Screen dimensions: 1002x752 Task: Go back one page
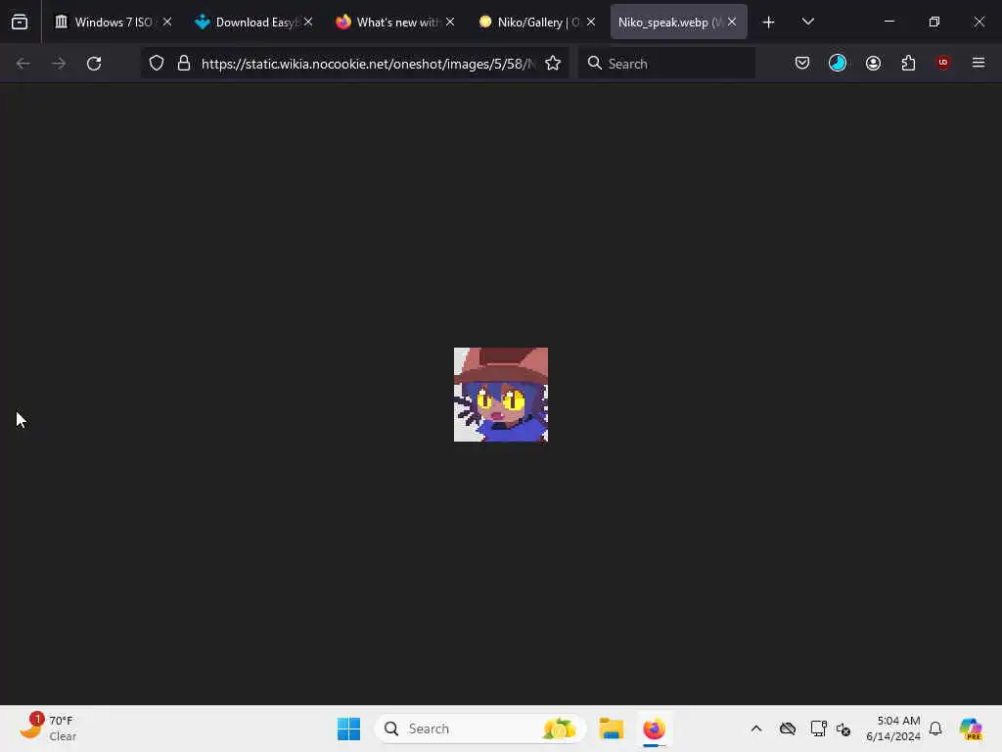pos(23,64)
